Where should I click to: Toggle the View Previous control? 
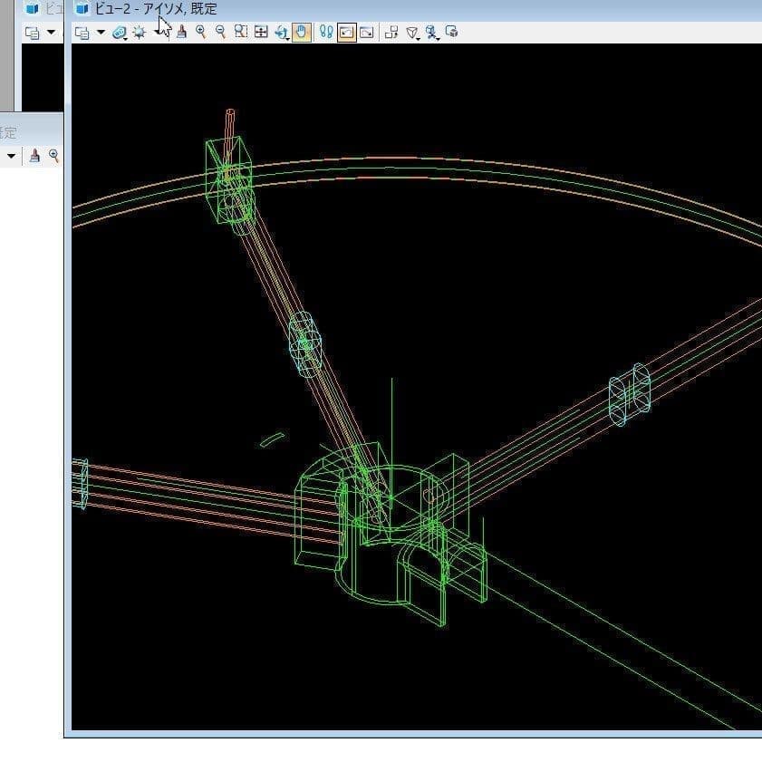[x=346, y=32]
